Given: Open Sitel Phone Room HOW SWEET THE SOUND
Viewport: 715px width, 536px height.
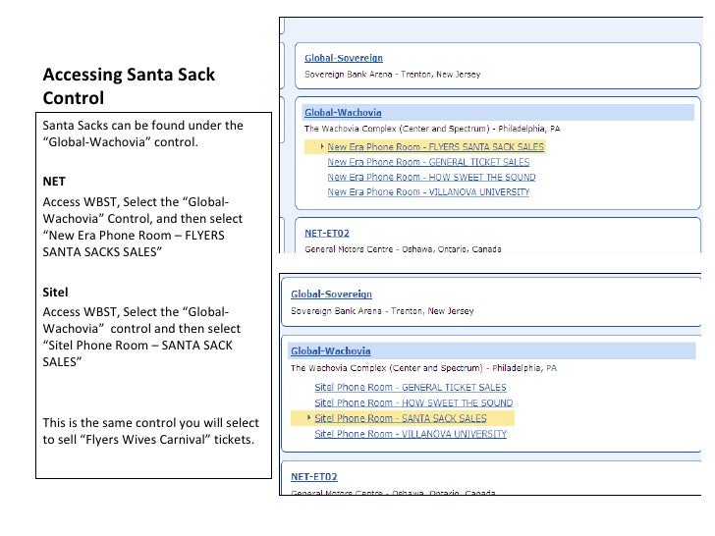Looking at the screenshot, I should click(x=413, y=402).
